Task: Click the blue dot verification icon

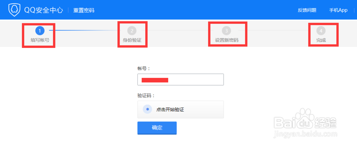Action: click(x=147, y=109)
